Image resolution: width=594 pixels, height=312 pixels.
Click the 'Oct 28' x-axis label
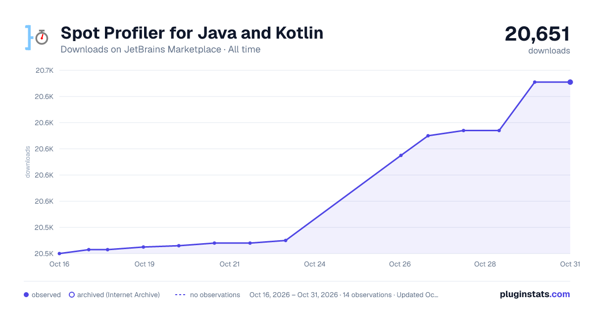point(485,264)
